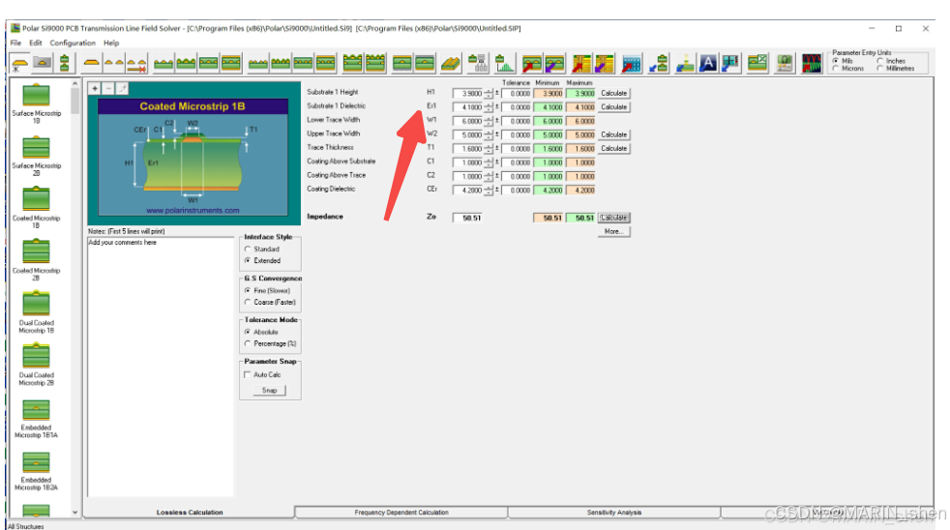Calculate Substrate 1 Height H1

pyautogui.click(x=613, y=93)
